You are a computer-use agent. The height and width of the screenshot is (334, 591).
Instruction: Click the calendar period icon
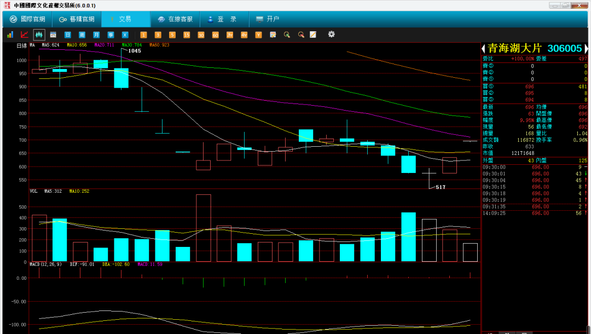(53, 34)
